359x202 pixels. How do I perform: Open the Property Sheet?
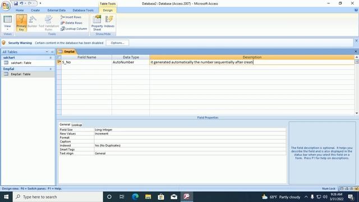(97, 23)
